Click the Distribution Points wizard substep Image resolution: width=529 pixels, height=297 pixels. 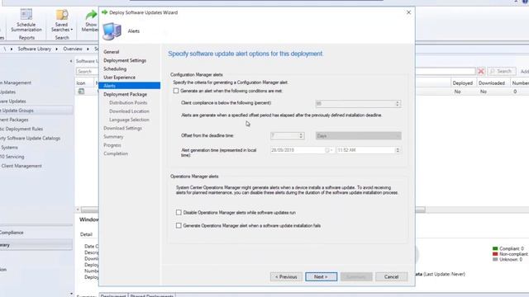[x=128, y=102]
